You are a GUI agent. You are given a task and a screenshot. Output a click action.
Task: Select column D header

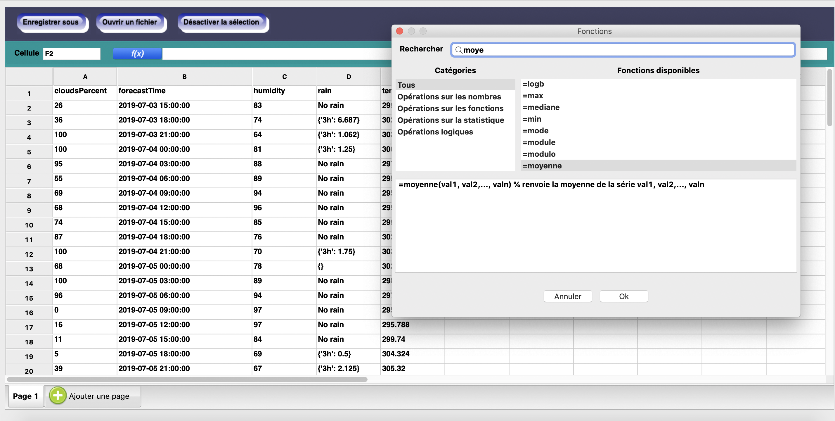[x=349, y=77]
